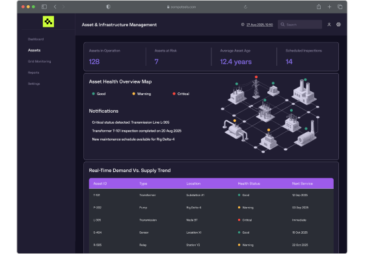Open a new tab with plus icon
Viewport: 365px width, 254px height.
click(329, 7)
